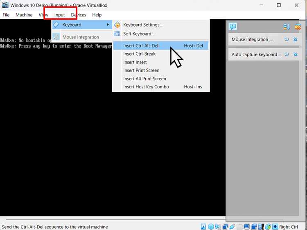Open the Help menu
This screenshot has height=230, width=307.
(x=97, y=15)
